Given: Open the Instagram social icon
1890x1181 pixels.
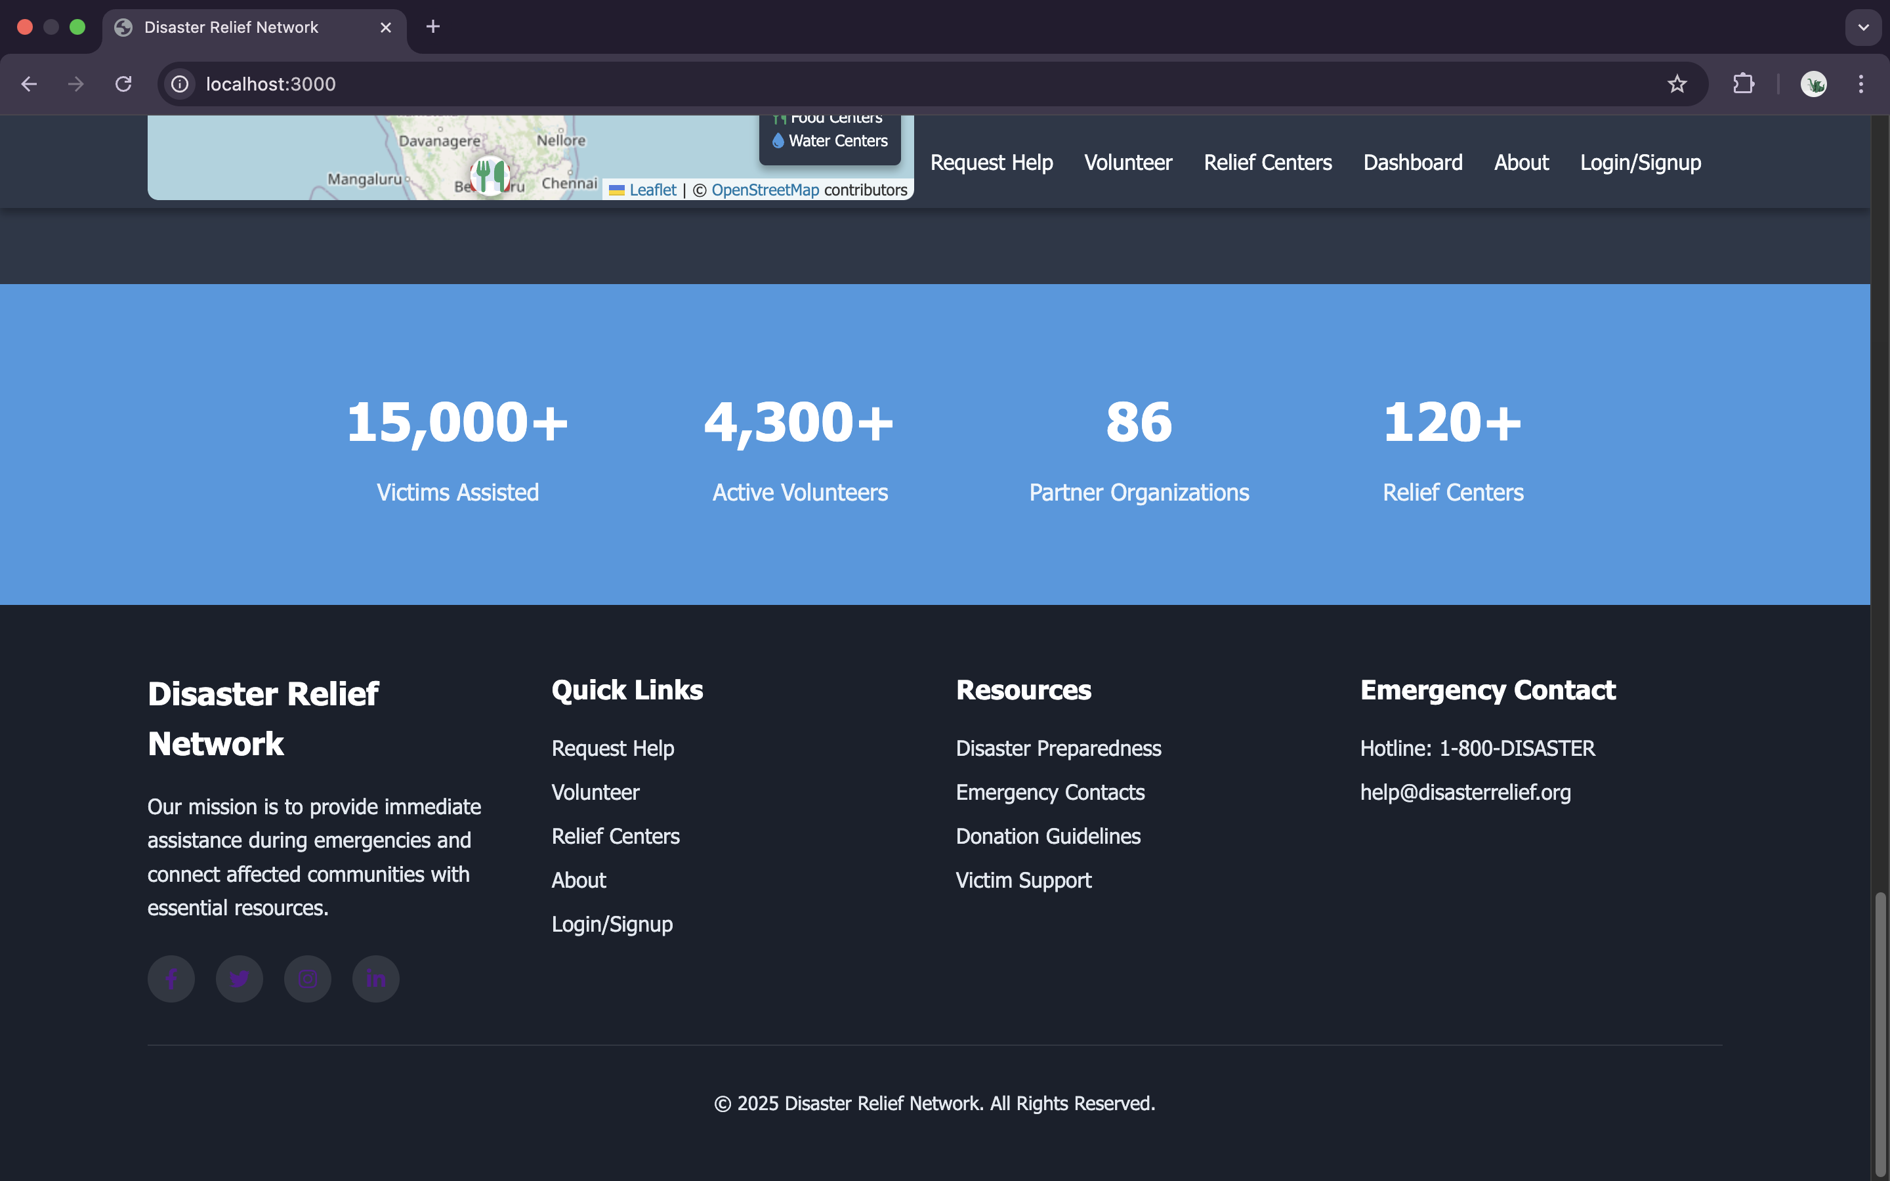Looking at the screenshot, I should 308,979.
